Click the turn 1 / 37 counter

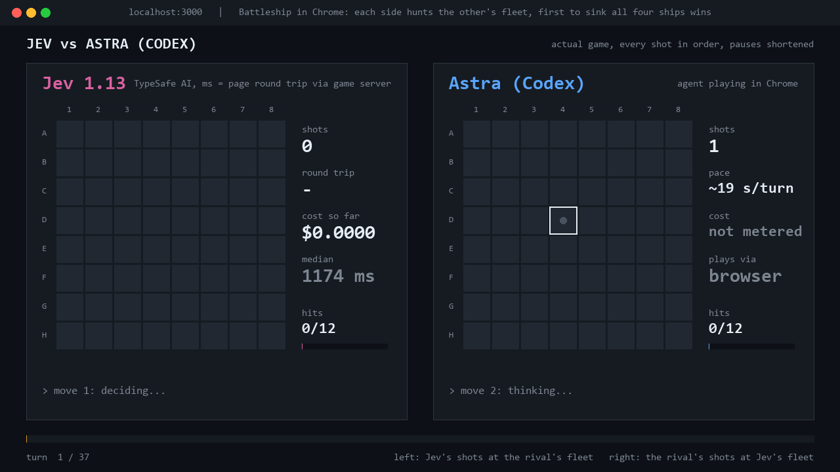pos(58,457)
